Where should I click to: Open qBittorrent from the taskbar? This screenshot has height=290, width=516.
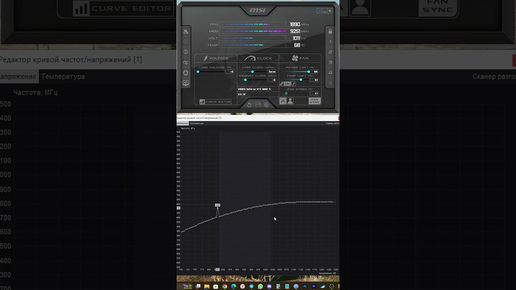click(x=296, y=286)
